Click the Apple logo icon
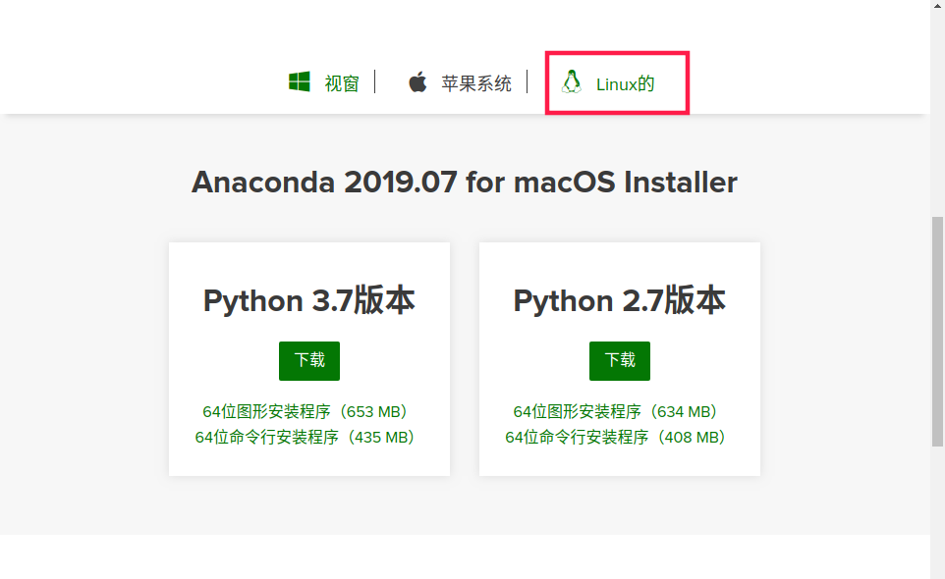The height and width of the screenshot is (579, 945). pyautogui.click(x=417, y=81)
